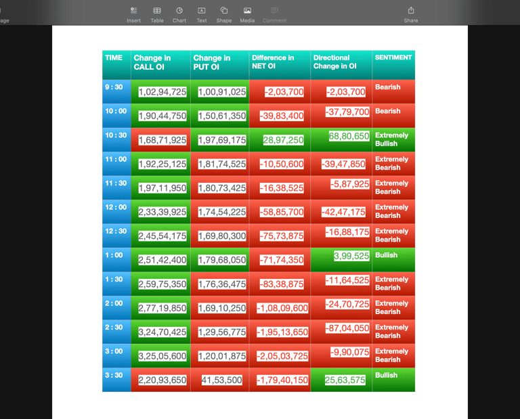
Task: Click the Comment toolbar icon
Action: click(274, 15)
